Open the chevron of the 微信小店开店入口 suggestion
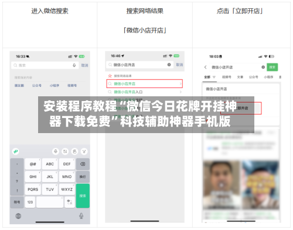Viewport: 293px width, 230px height. (x=180, y=92)
